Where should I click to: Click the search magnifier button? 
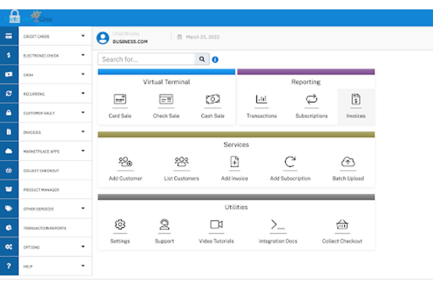tap(202, 59)
